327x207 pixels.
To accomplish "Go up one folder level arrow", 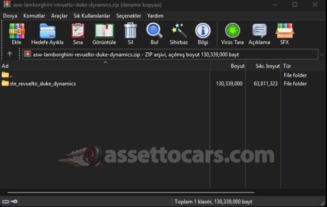I will click(x=10, y=54).
